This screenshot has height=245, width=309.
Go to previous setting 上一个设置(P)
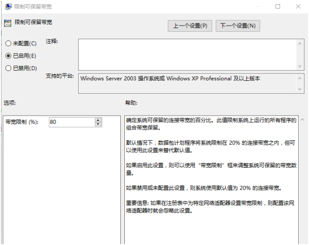pyautogui.click(x=190, y=26)
